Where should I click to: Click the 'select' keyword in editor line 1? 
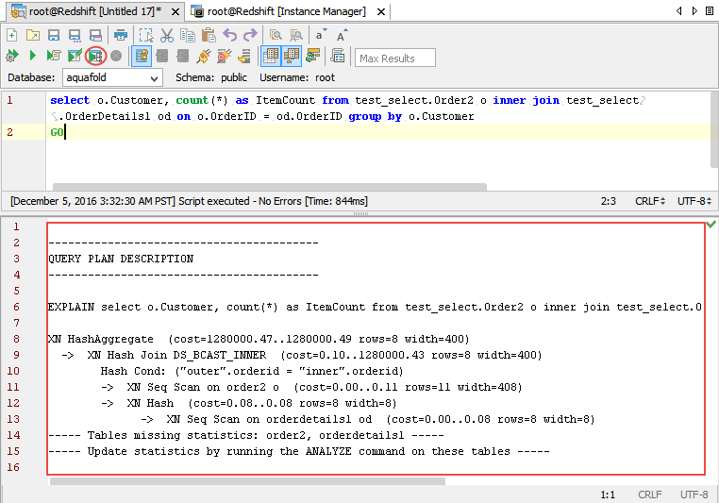(70, 100)
